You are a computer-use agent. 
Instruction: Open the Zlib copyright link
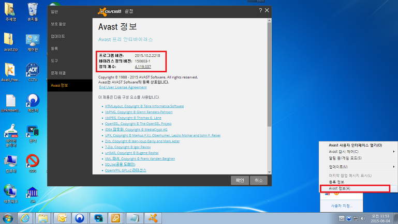142,141
